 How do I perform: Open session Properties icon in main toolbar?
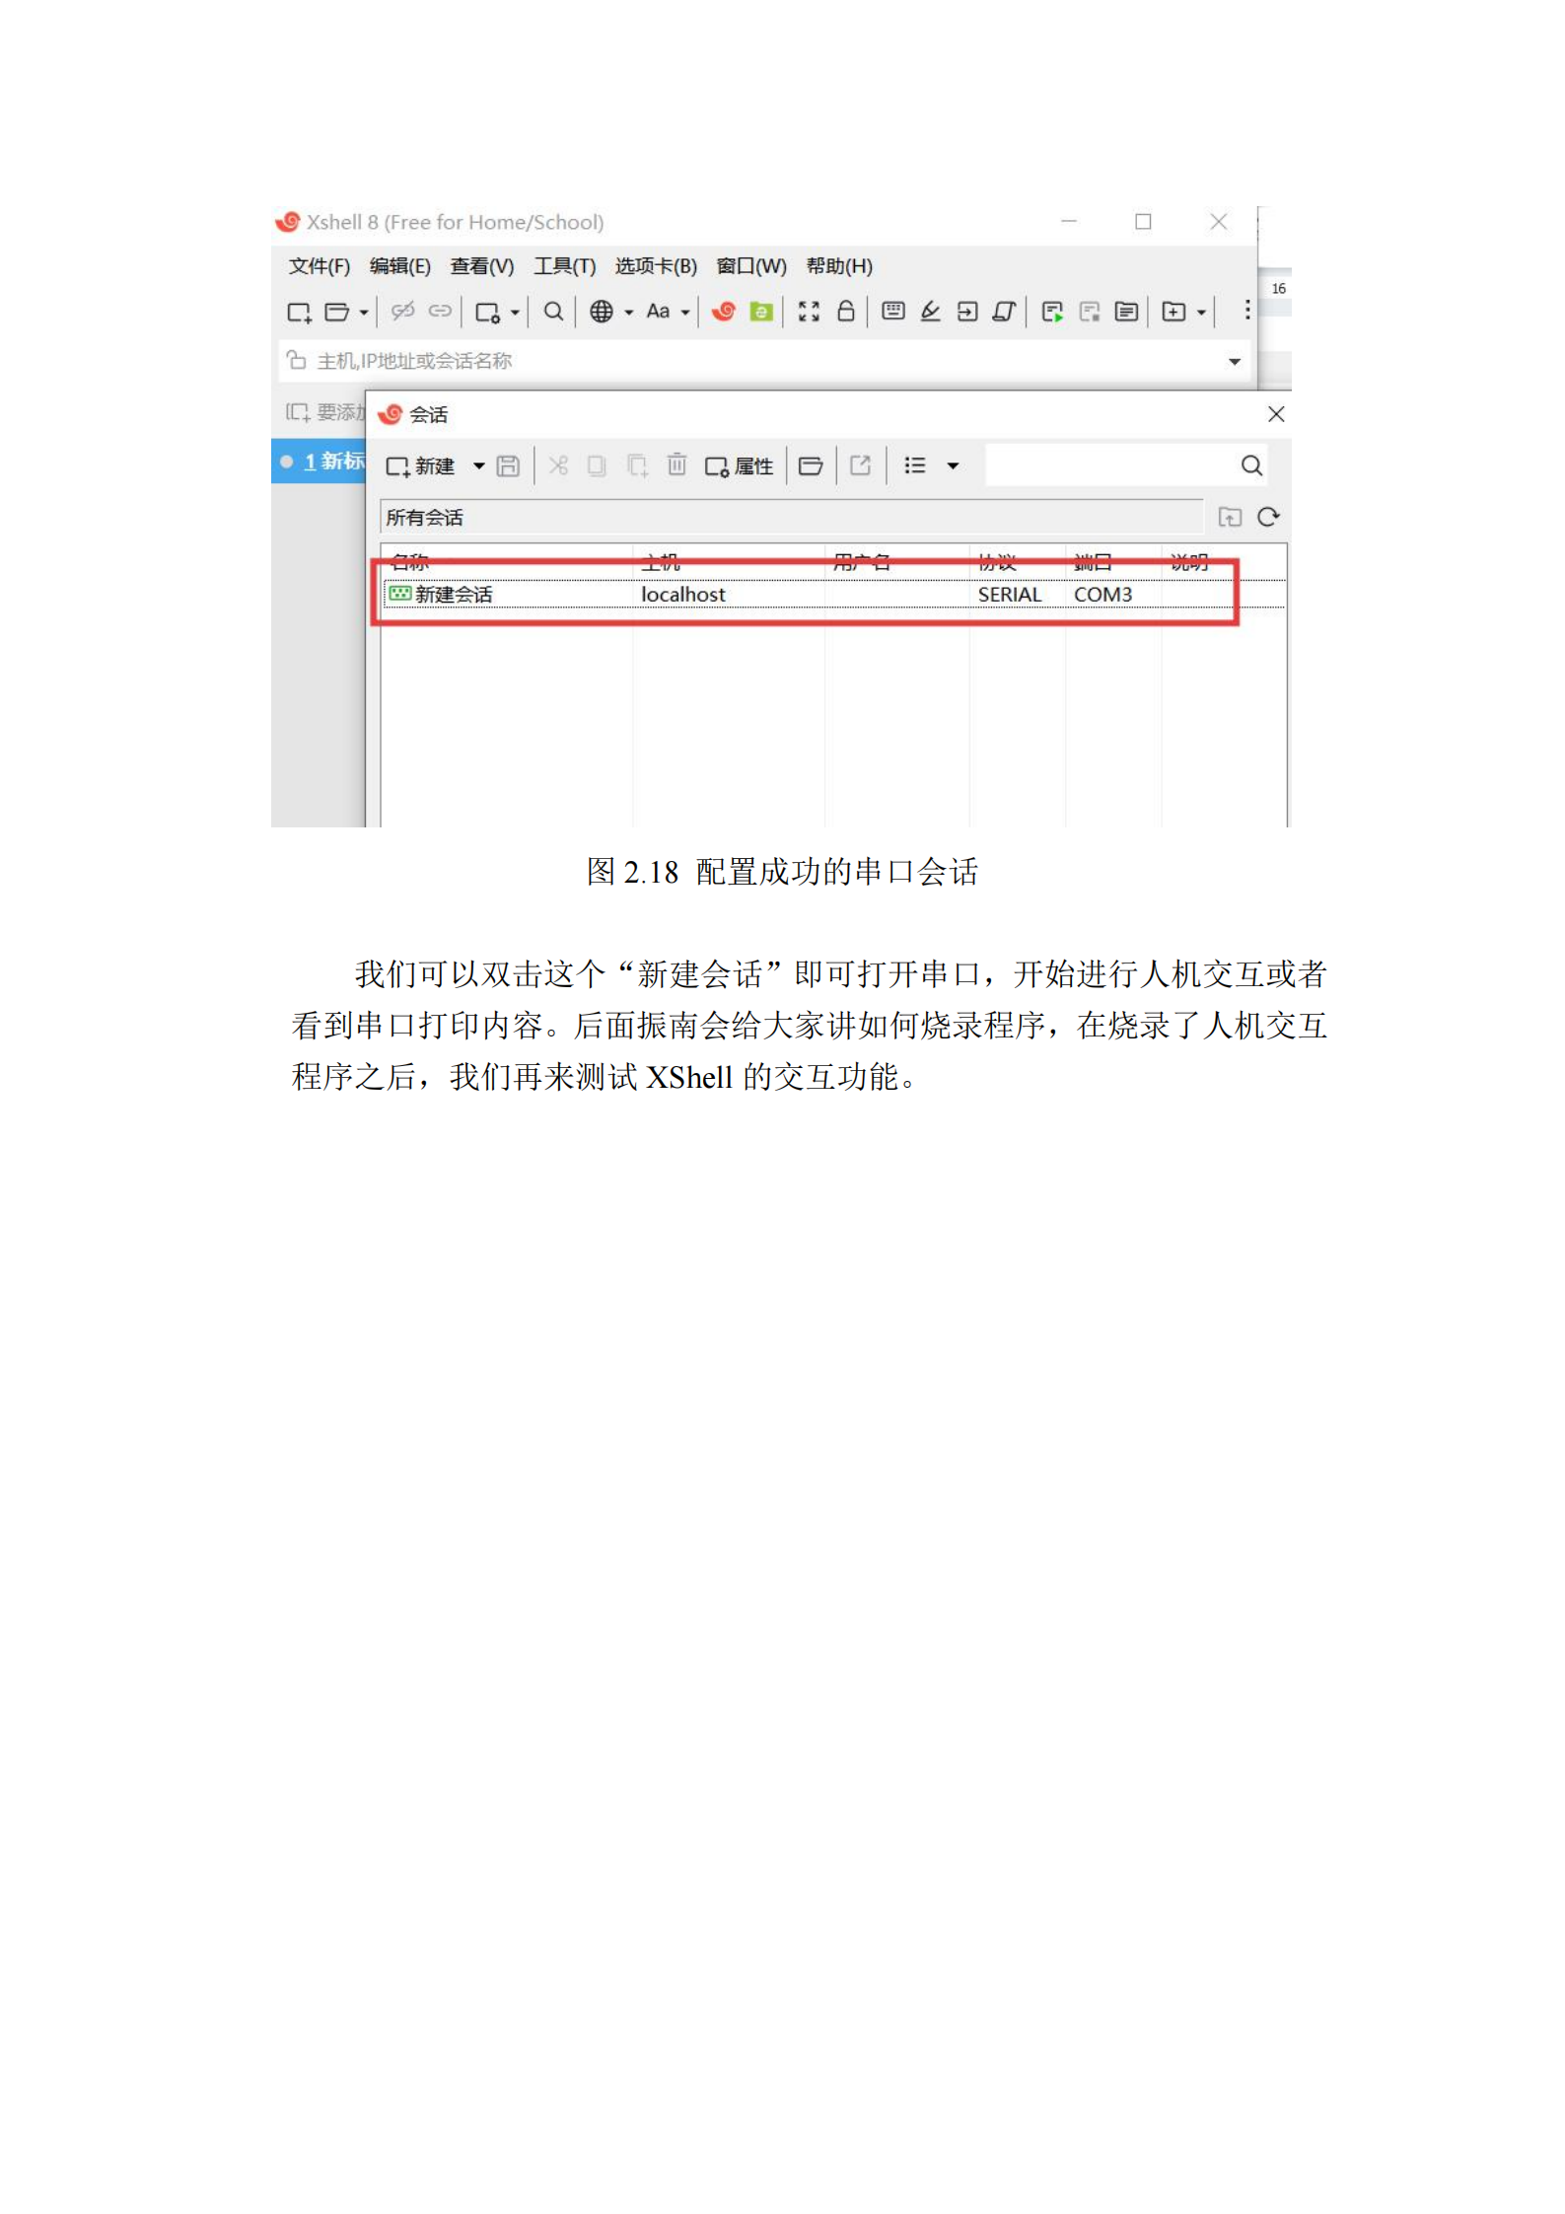tap(488, 313)
